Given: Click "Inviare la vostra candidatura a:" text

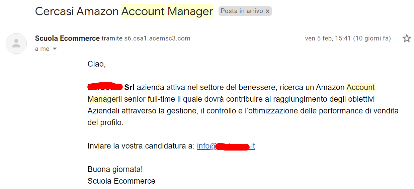Looking at the screenshot, I should tap(141, 146).
